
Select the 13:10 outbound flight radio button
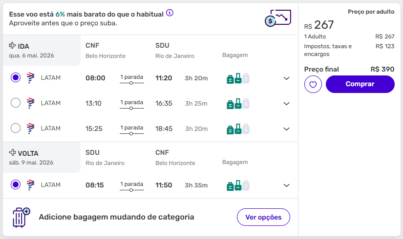tap(16, 103)
